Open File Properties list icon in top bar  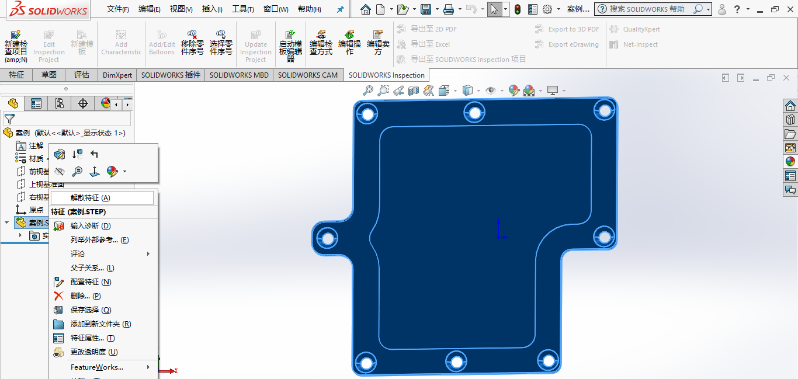click(533, 9)
